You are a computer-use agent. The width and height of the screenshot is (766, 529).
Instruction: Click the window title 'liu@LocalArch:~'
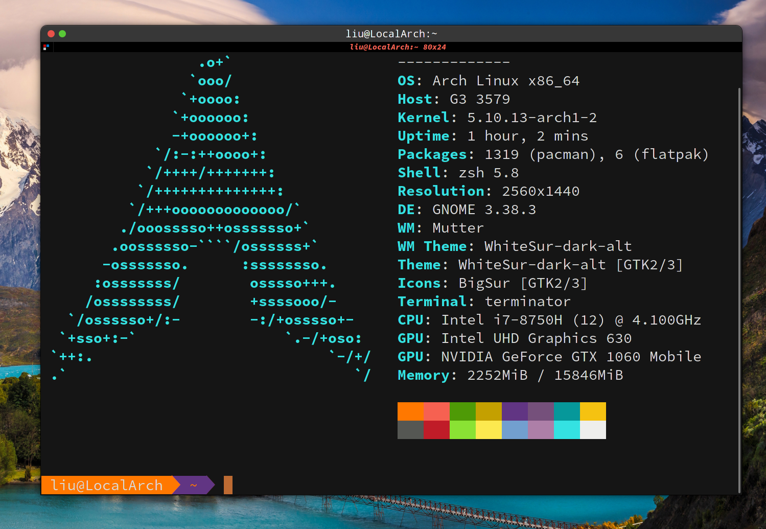pos(391,34)
